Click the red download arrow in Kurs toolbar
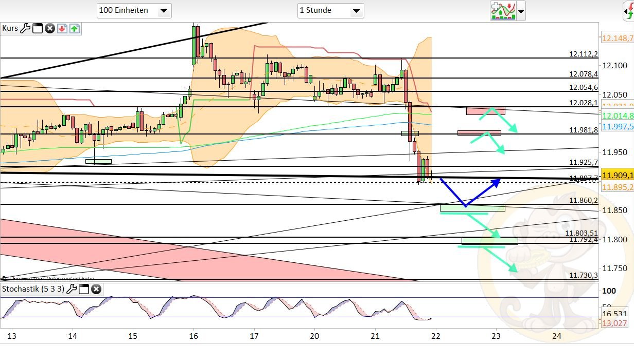This screenshot has width=634, height=346. point(62,29)
